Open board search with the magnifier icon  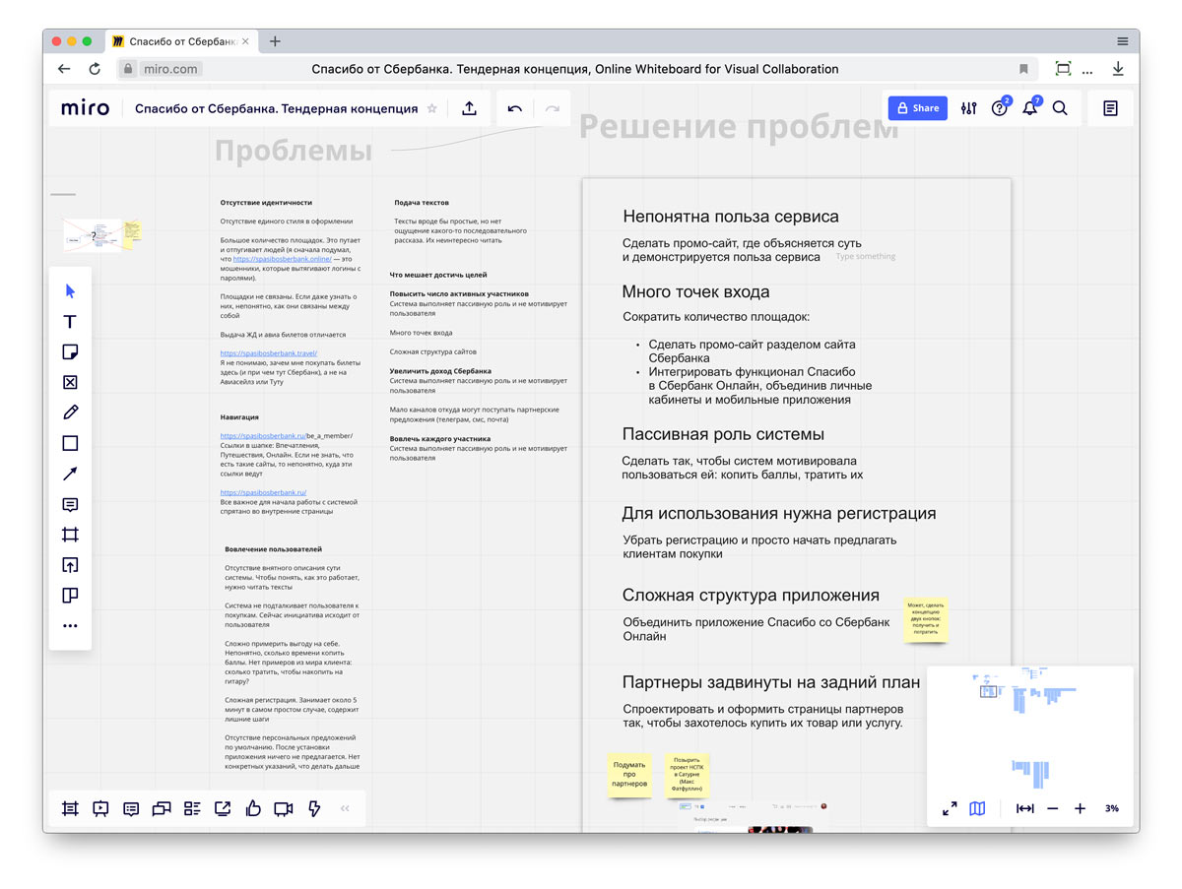1060,108
